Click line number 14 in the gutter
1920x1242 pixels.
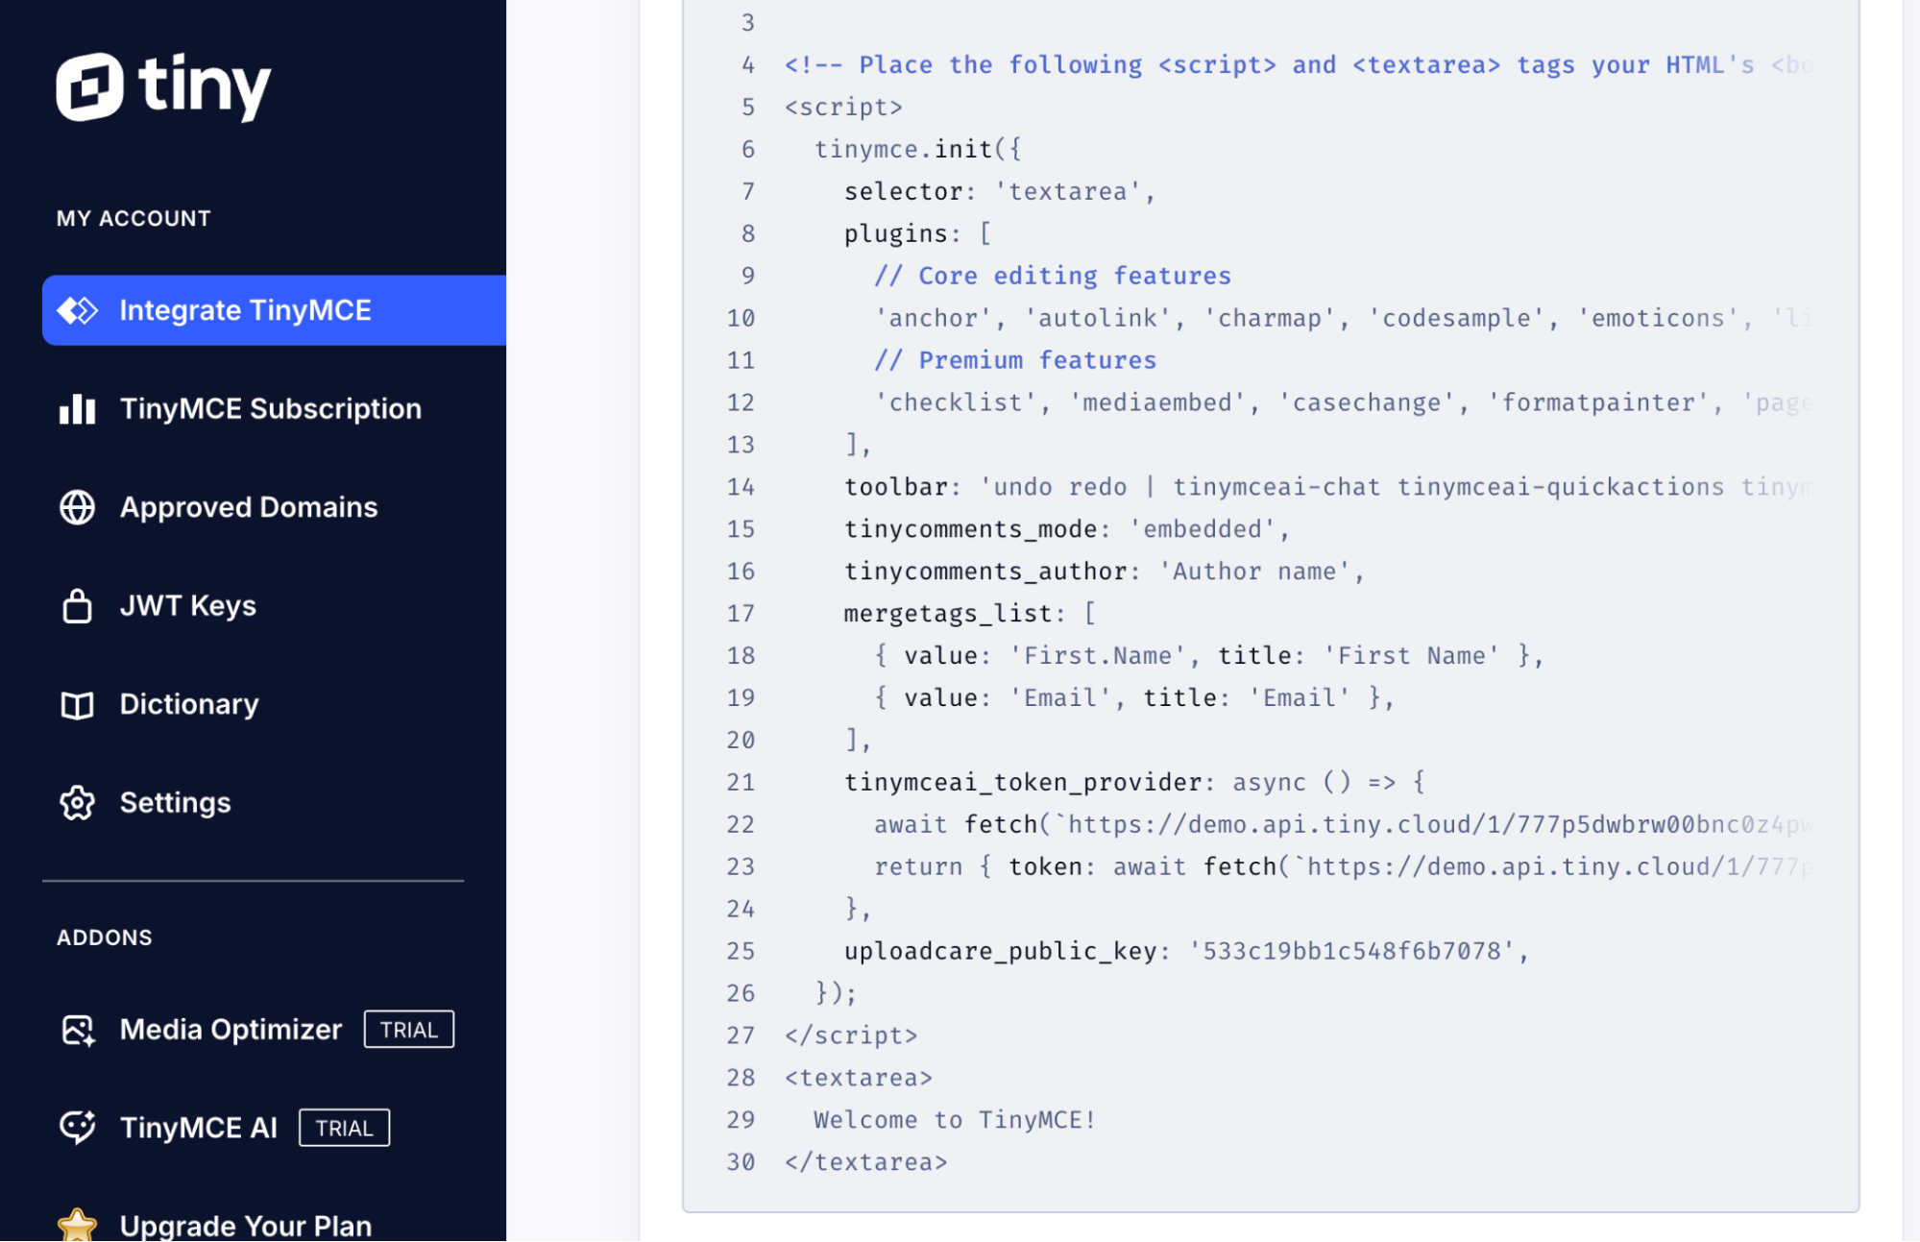[741, 488]
